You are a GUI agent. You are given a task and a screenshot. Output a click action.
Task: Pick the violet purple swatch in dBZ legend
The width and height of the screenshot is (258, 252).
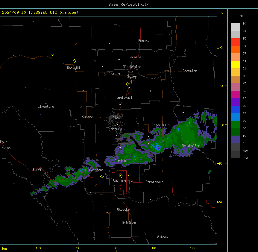235,102
